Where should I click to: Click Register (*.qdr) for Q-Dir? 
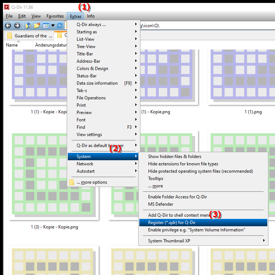(x=203, y=223)
